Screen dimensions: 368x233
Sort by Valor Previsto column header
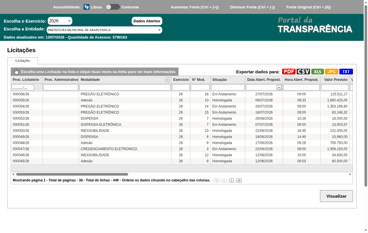point(335,80)
